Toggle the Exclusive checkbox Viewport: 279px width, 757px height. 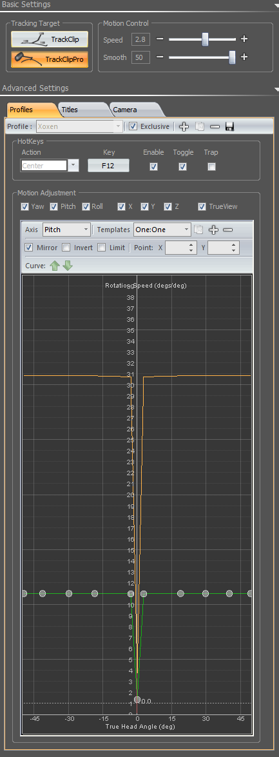pos(133,126)
